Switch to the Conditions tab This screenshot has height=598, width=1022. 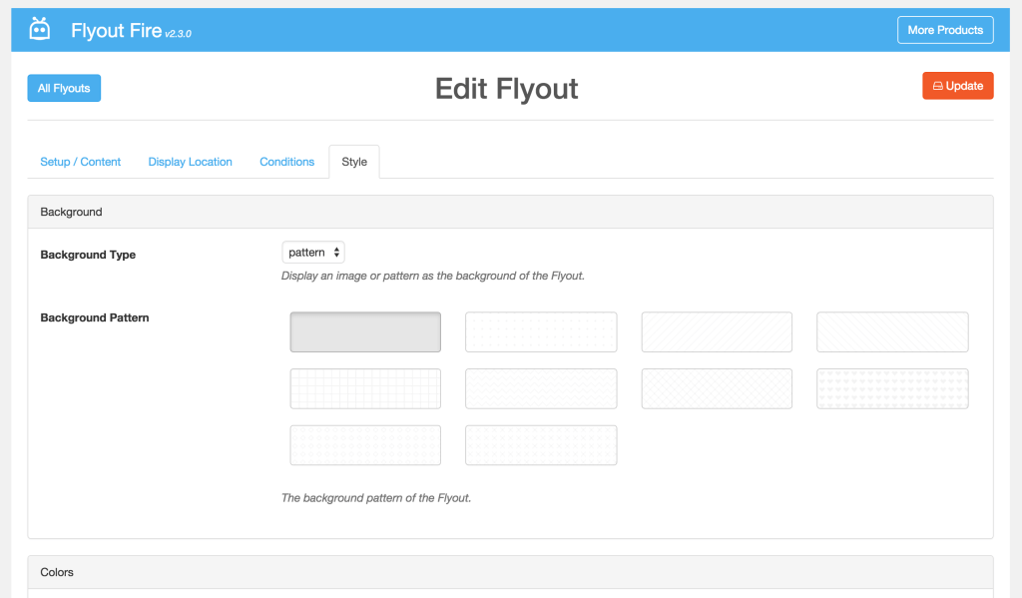pyautogui.click(x=286, y=162)
